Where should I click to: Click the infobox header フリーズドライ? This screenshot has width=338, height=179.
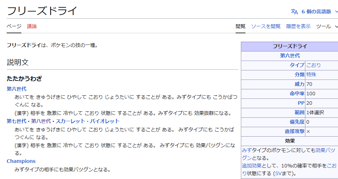(x=290, y=46)
